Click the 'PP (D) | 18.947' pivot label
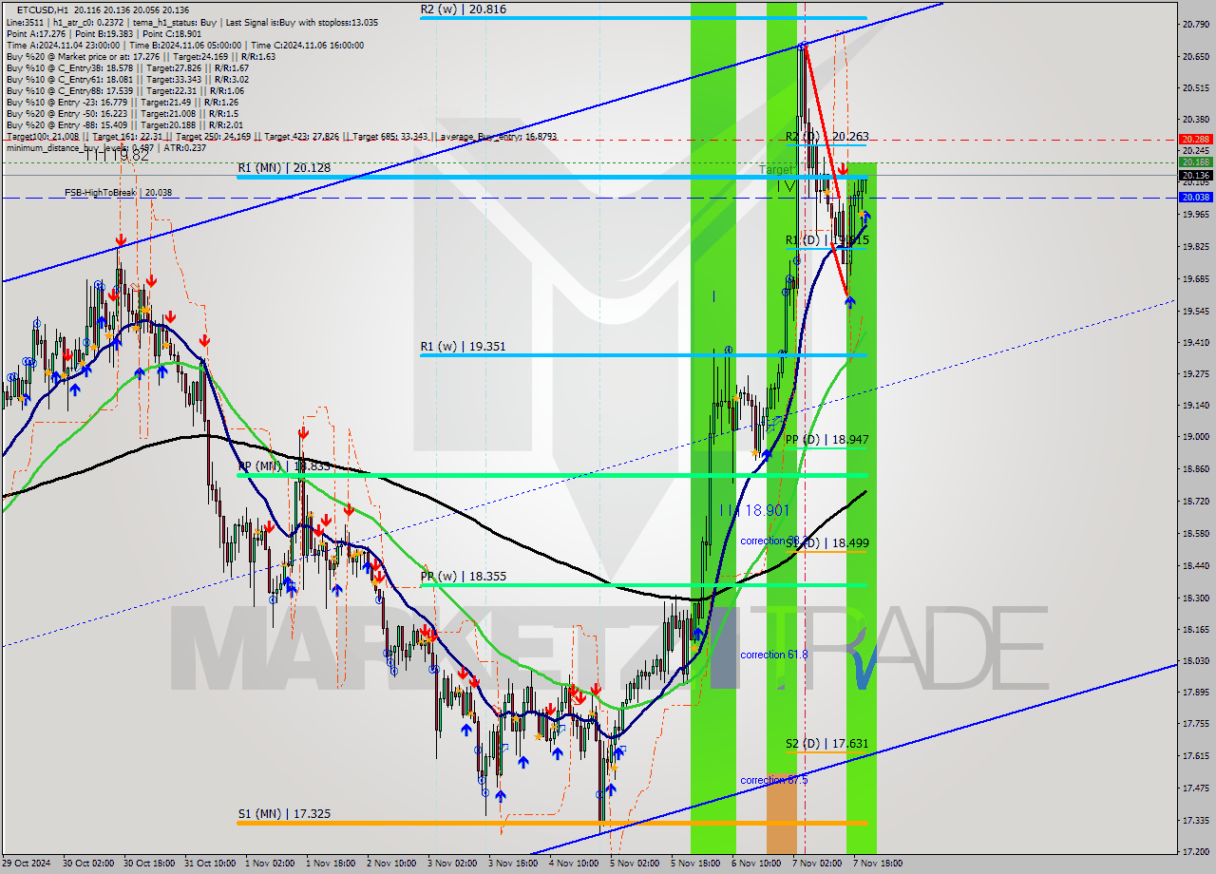Screen dimensions: 1216x874 point(826,440)
